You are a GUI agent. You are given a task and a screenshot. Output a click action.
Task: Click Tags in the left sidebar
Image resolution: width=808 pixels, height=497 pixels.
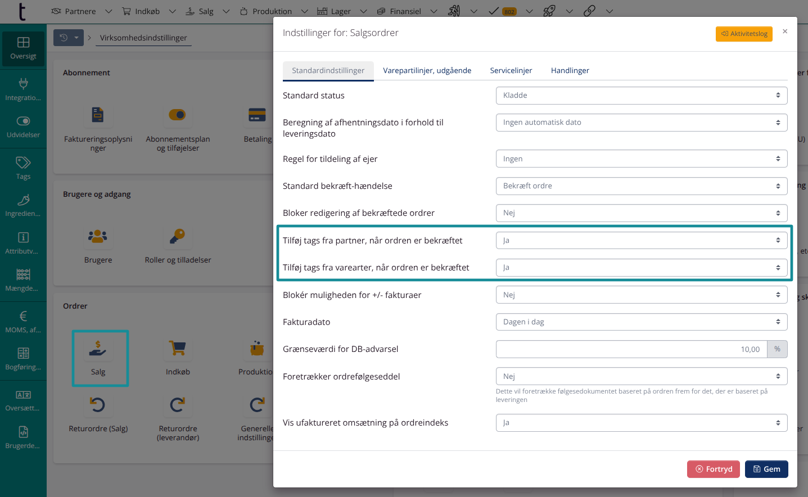point(23,168)
